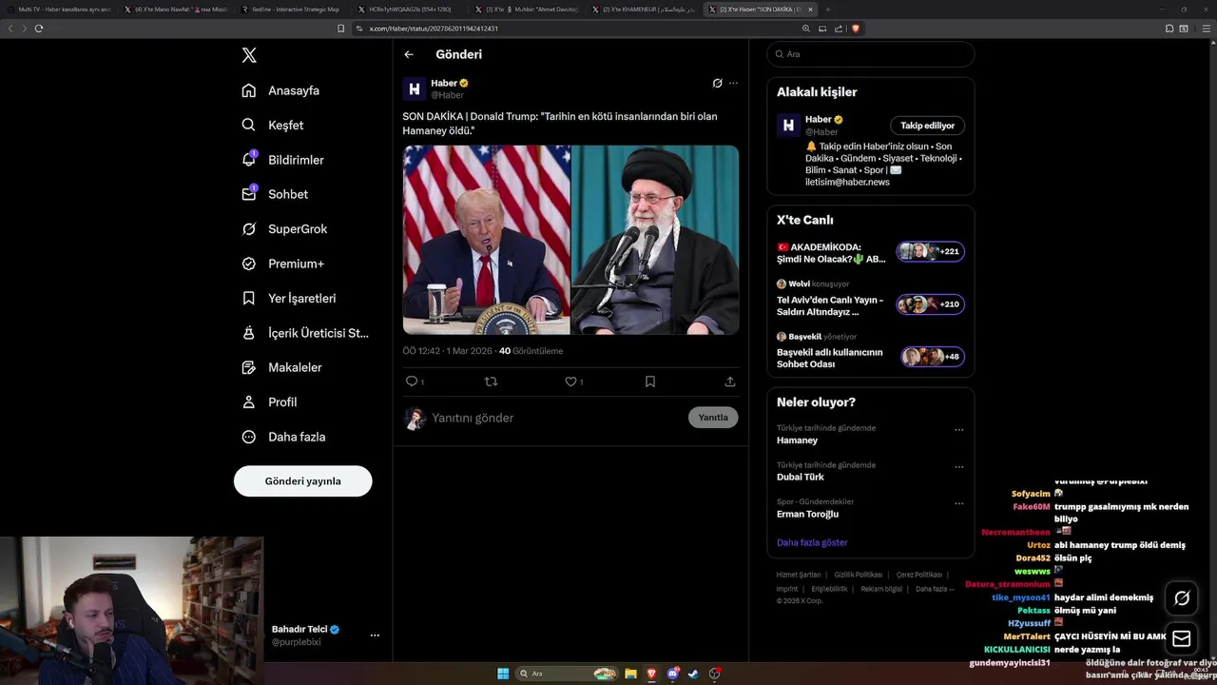Toggle the Takip ediliyor following button
This screenshot has width=1217, height=685.
(928, 126)
